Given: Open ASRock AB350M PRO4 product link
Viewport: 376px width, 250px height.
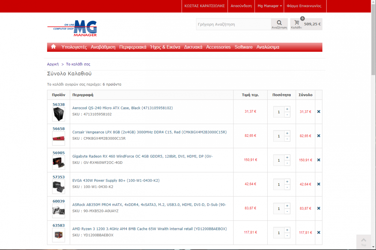Looking at the screenshot, I should coord(149,205).
